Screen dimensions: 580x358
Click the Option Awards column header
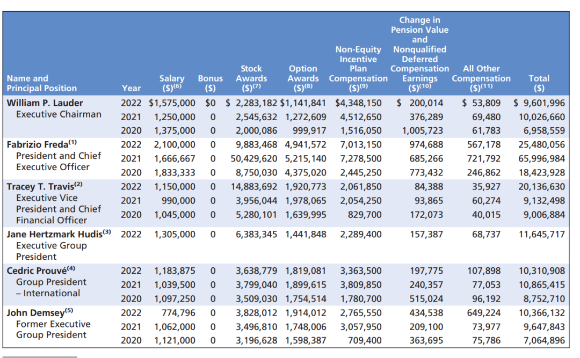[x=303, y=78]
